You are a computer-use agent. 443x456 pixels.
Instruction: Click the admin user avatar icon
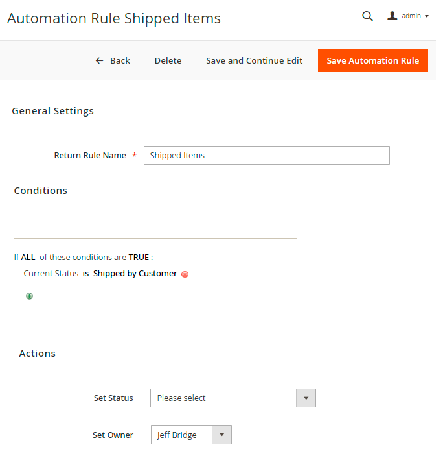click(x=392, y=16)
